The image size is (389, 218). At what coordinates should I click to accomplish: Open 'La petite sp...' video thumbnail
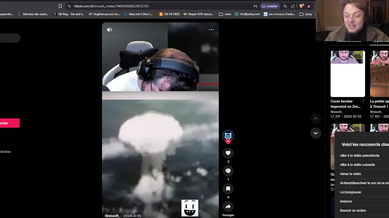click(379, 74)
